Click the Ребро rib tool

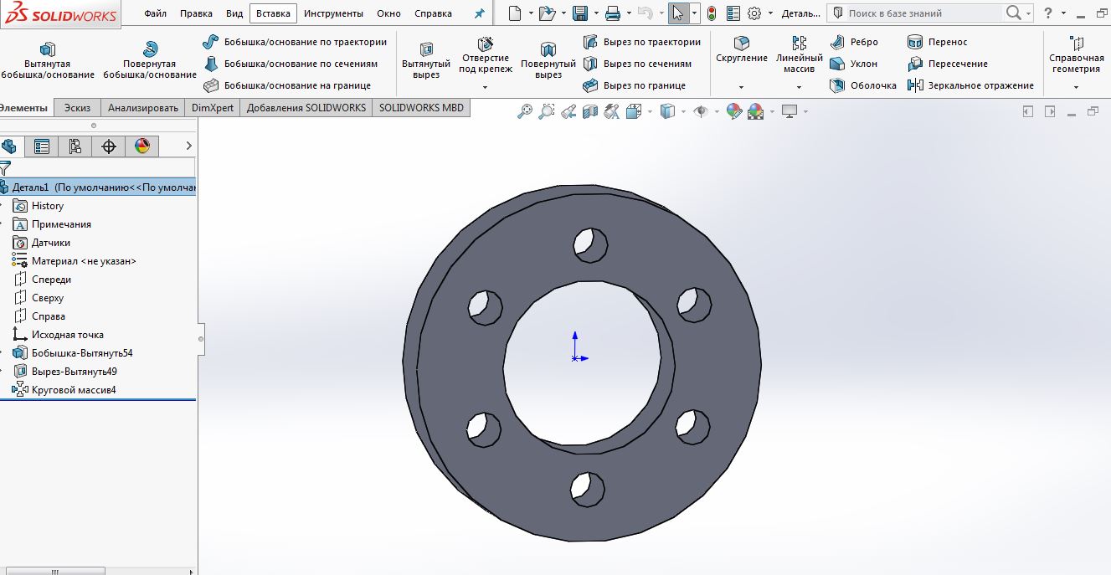point(854,42)
